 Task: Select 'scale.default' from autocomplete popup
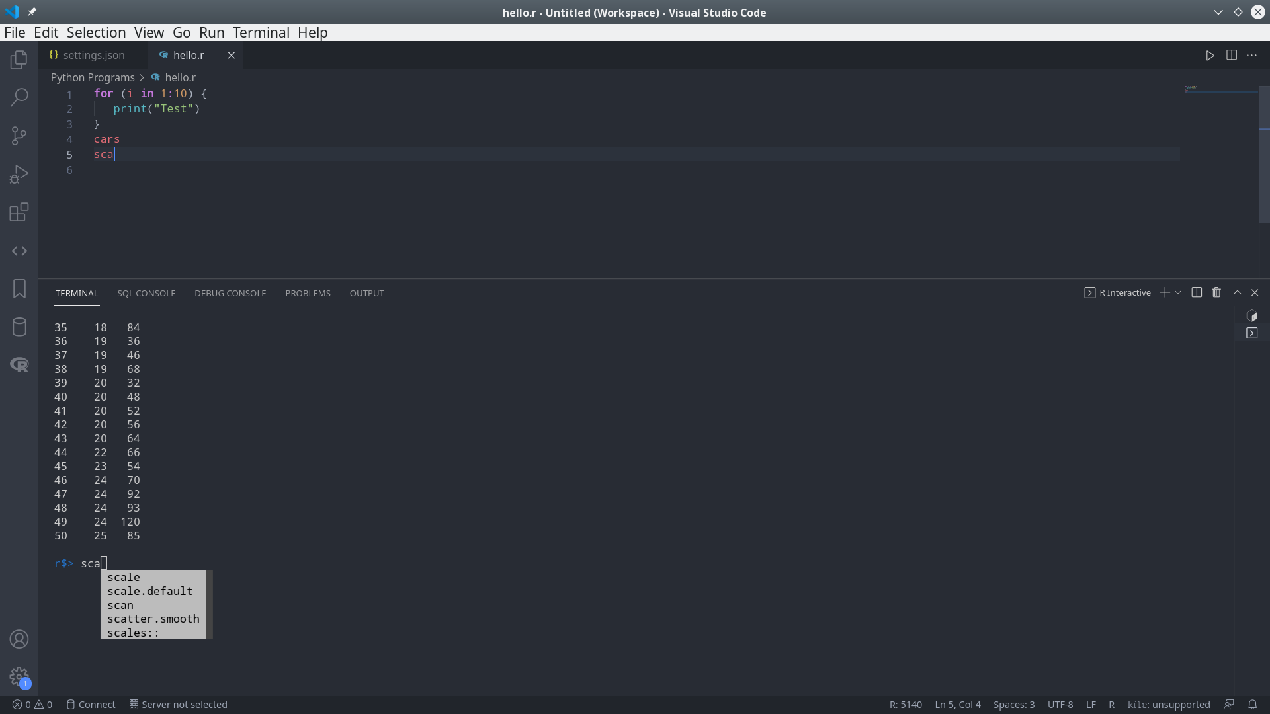[x=149, y=591]
